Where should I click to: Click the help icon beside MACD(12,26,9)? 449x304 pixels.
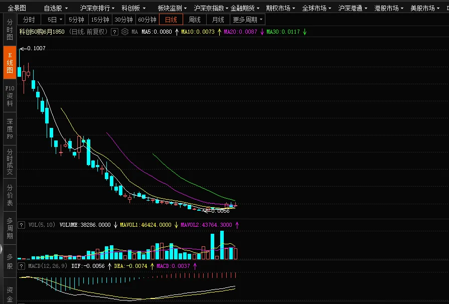click(21, 266)
